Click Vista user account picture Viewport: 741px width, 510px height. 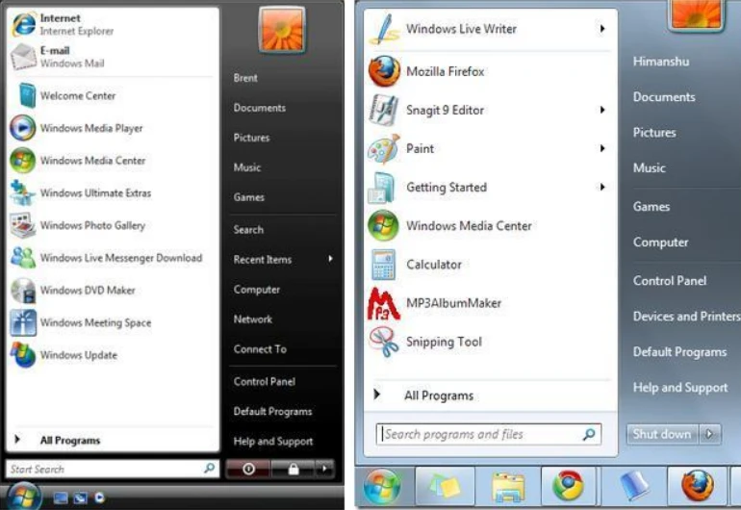[x=282, y=30]
